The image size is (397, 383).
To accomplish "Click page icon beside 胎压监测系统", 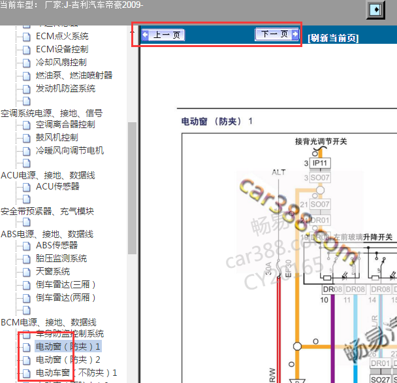I will click(26, 259).
